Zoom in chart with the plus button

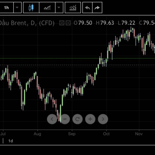[x=90, y=119]
